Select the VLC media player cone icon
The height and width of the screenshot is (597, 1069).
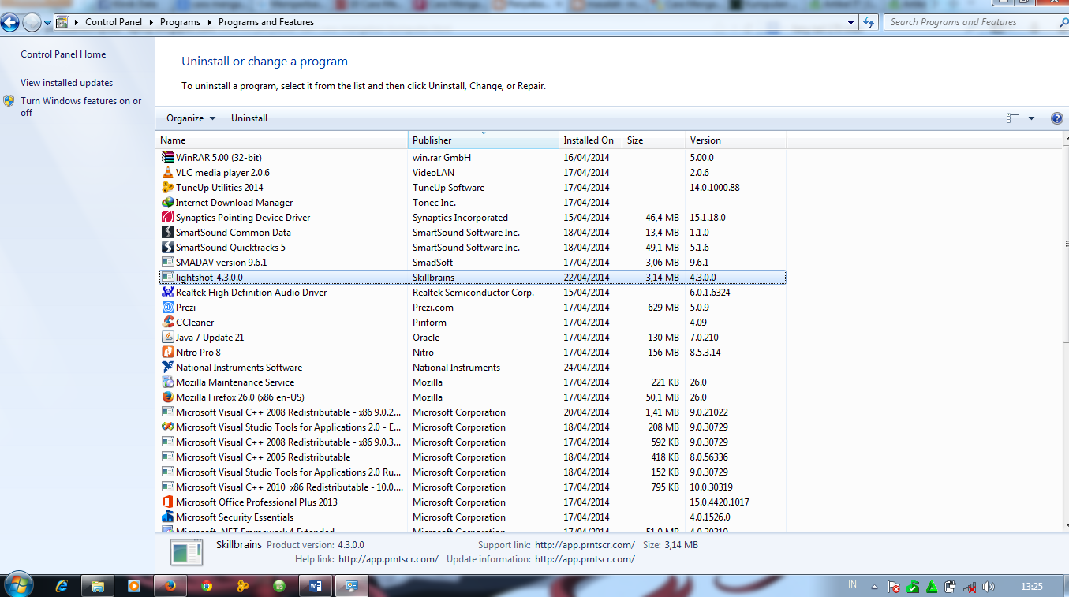(x=167, y=173)
